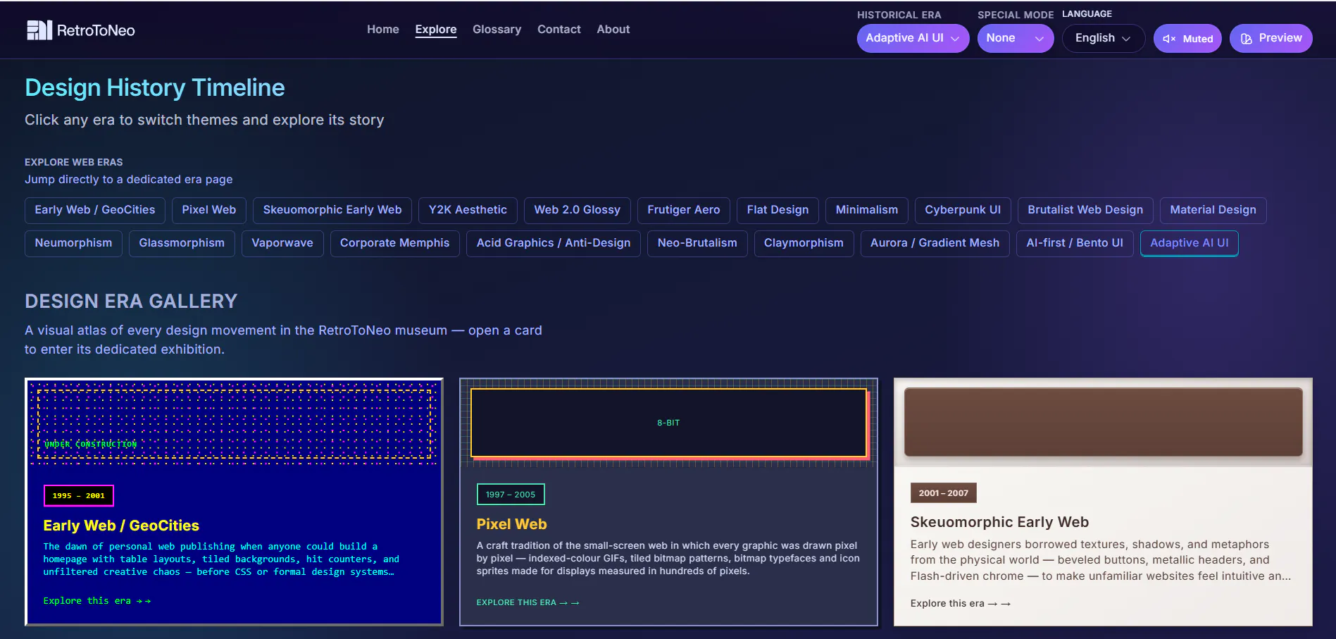Select the Corporate Memphis chip

coord(395,243)
